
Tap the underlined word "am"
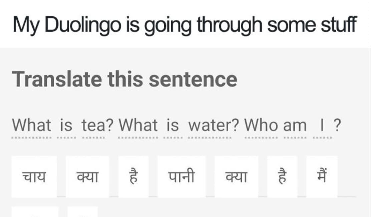[294, 125]
